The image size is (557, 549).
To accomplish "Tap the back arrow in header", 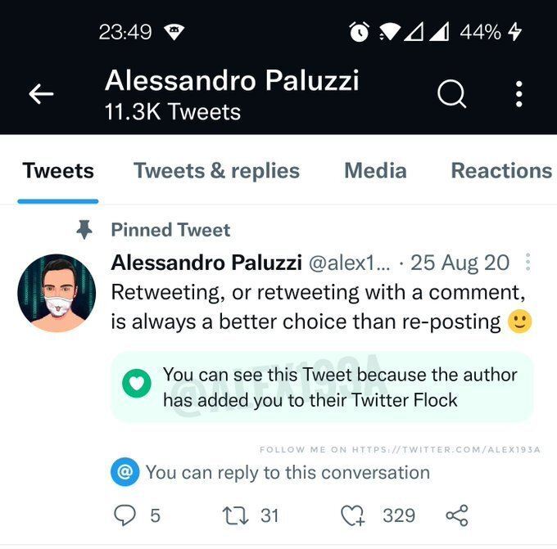I will [41, 95].
